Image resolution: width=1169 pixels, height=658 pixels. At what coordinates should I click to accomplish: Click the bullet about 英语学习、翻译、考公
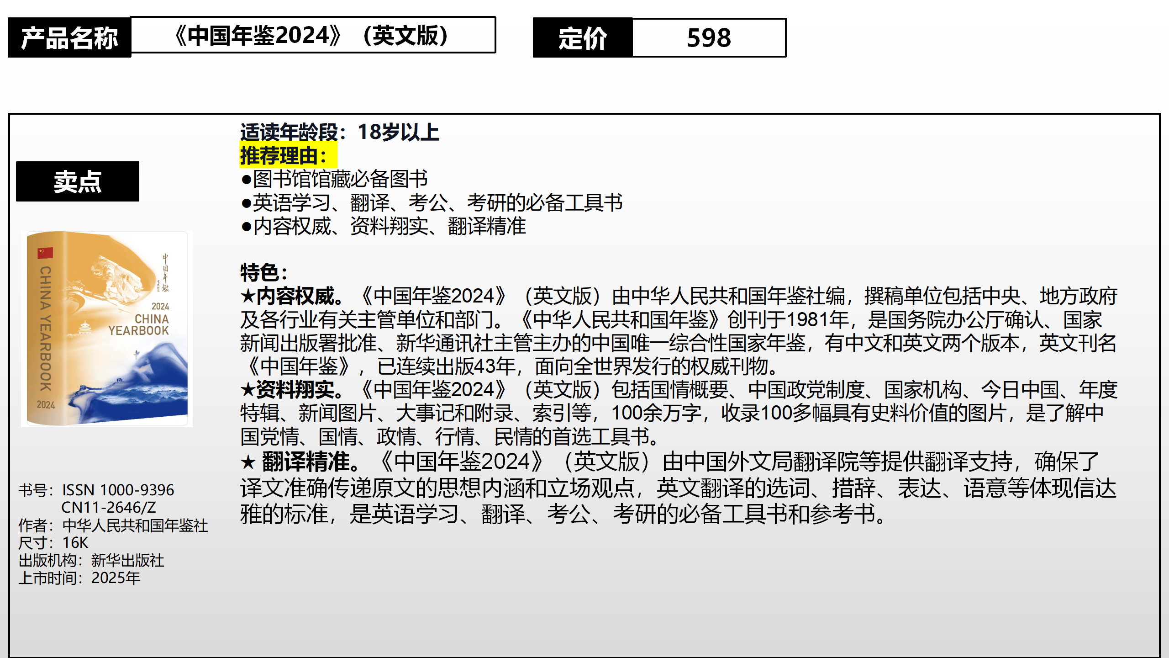point(432,202)
